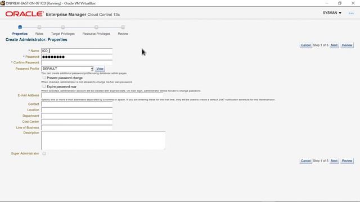Minimize the VirtualBox window
Image resolution: width=360 pixels, height=202 pixels.
(327, 3)
